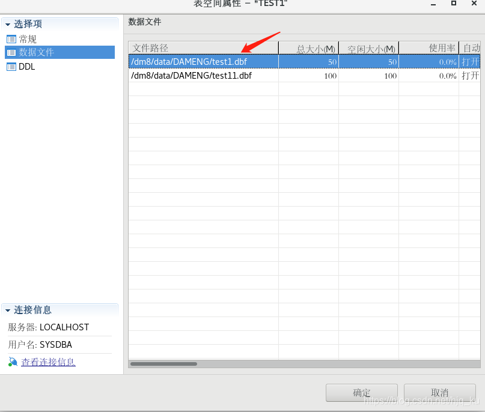
Task: Click the connection info icon beside 查看连接信息
Action: (x=13, y=362)
